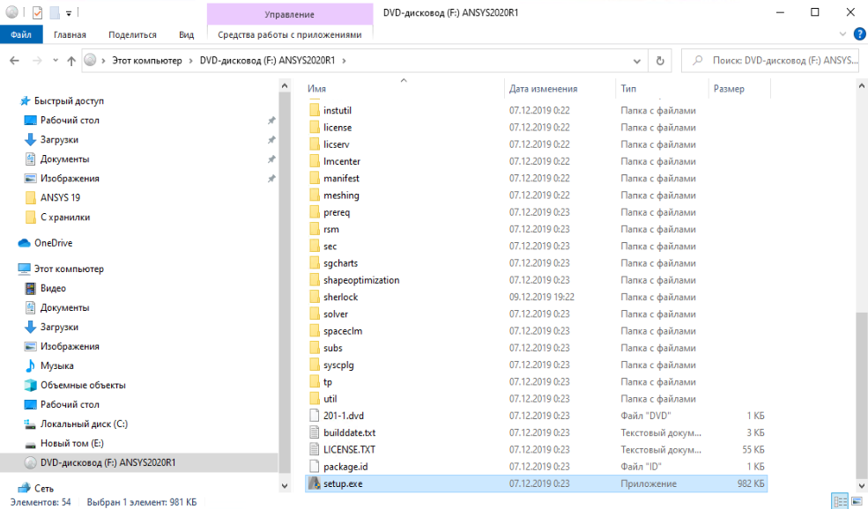Click the file list vertical scrollbar thumb

tap(861, 395)
